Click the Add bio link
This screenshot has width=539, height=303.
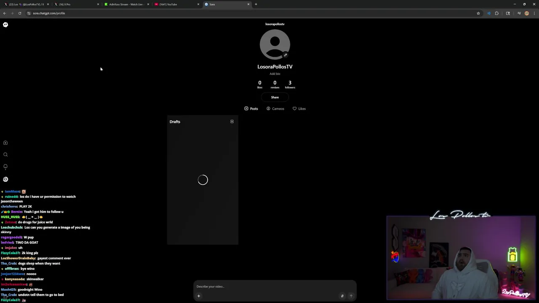[275, 74]
